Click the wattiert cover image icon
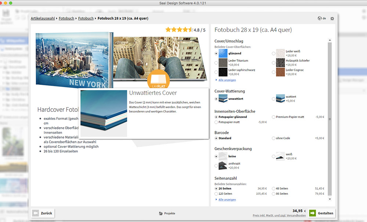367x222 pixels. tap(280, 99)
